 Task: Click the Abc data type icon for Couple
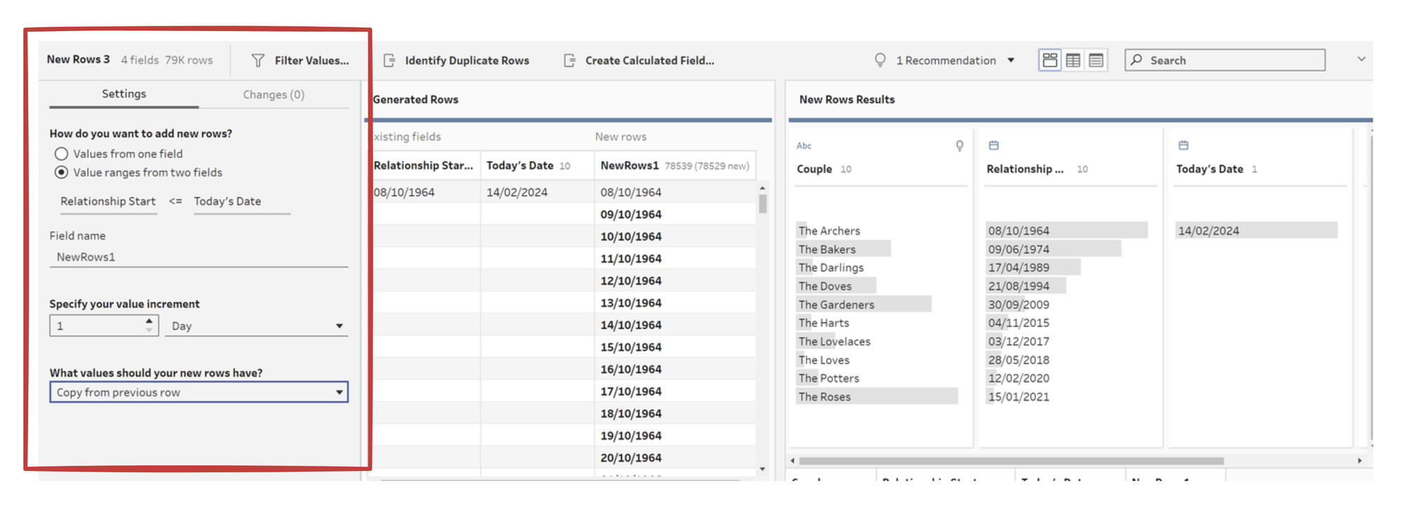(x=804, y=146)
